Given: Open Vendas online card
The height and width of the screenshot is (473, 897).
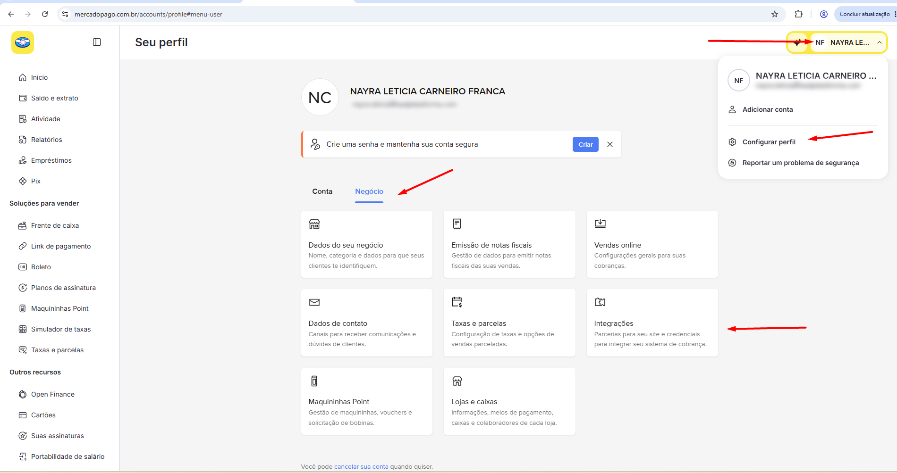Looking at the screenshot, I should [x=652, y=244].
